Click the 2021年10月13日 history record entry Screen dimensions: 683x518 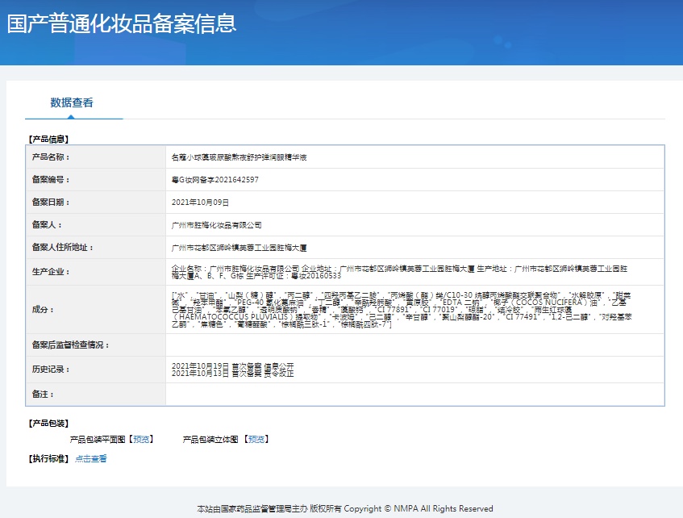pos(232,374)
